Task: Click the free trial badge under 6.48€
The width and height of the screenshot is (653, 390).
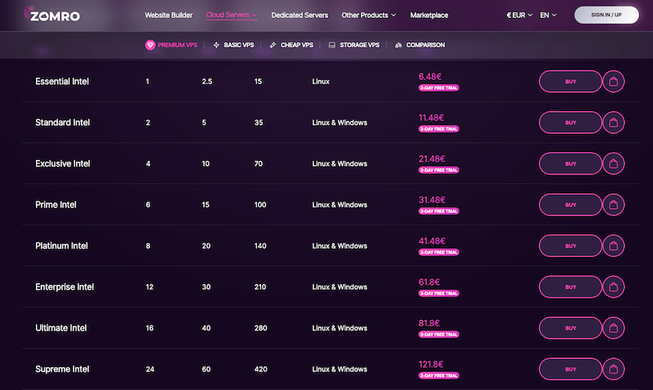Action: 438,88
